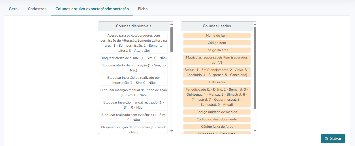Open the Ficha tab
This screenshot has width=355, height=146.
143,9
